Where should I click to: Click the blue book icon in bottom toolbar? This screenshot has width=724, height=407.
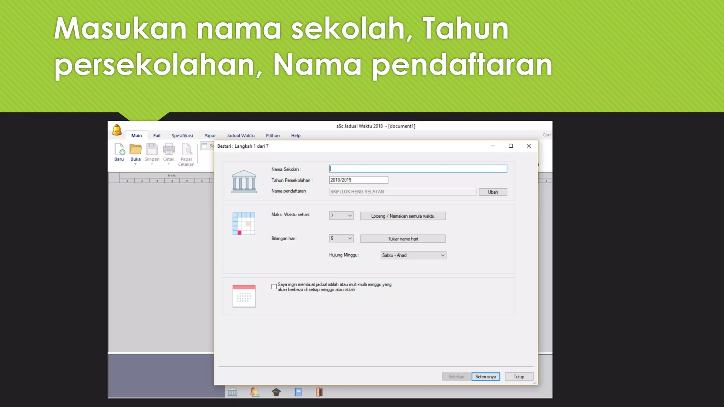(298, 392)
